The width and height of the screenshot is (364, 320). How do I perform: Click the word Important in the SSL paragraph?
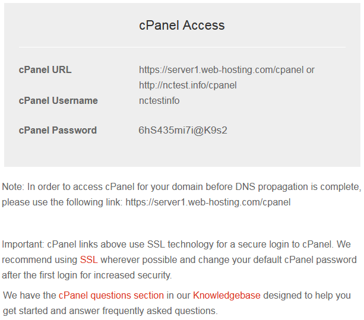tap(22, 245)
